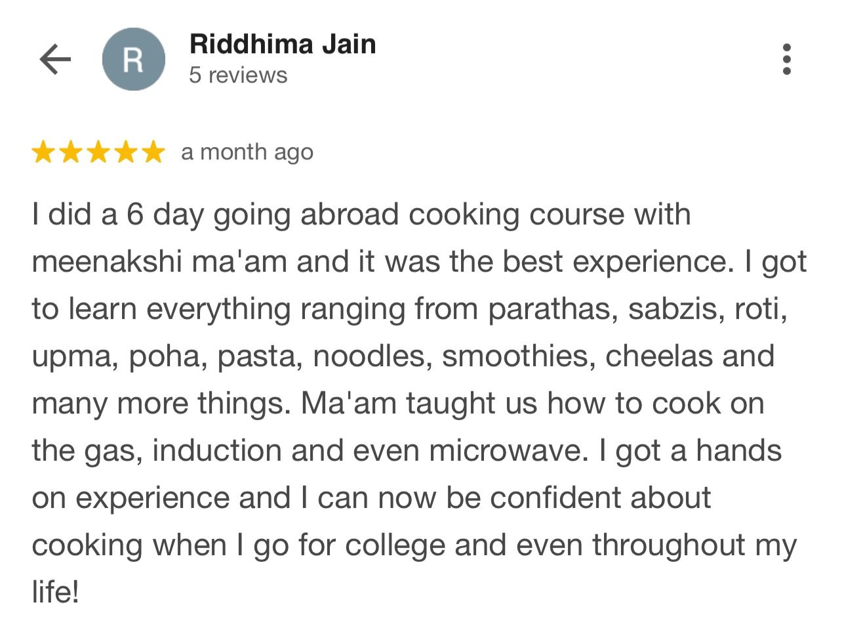
Task: Click the first yellow rating star
Action: (43, 152)
